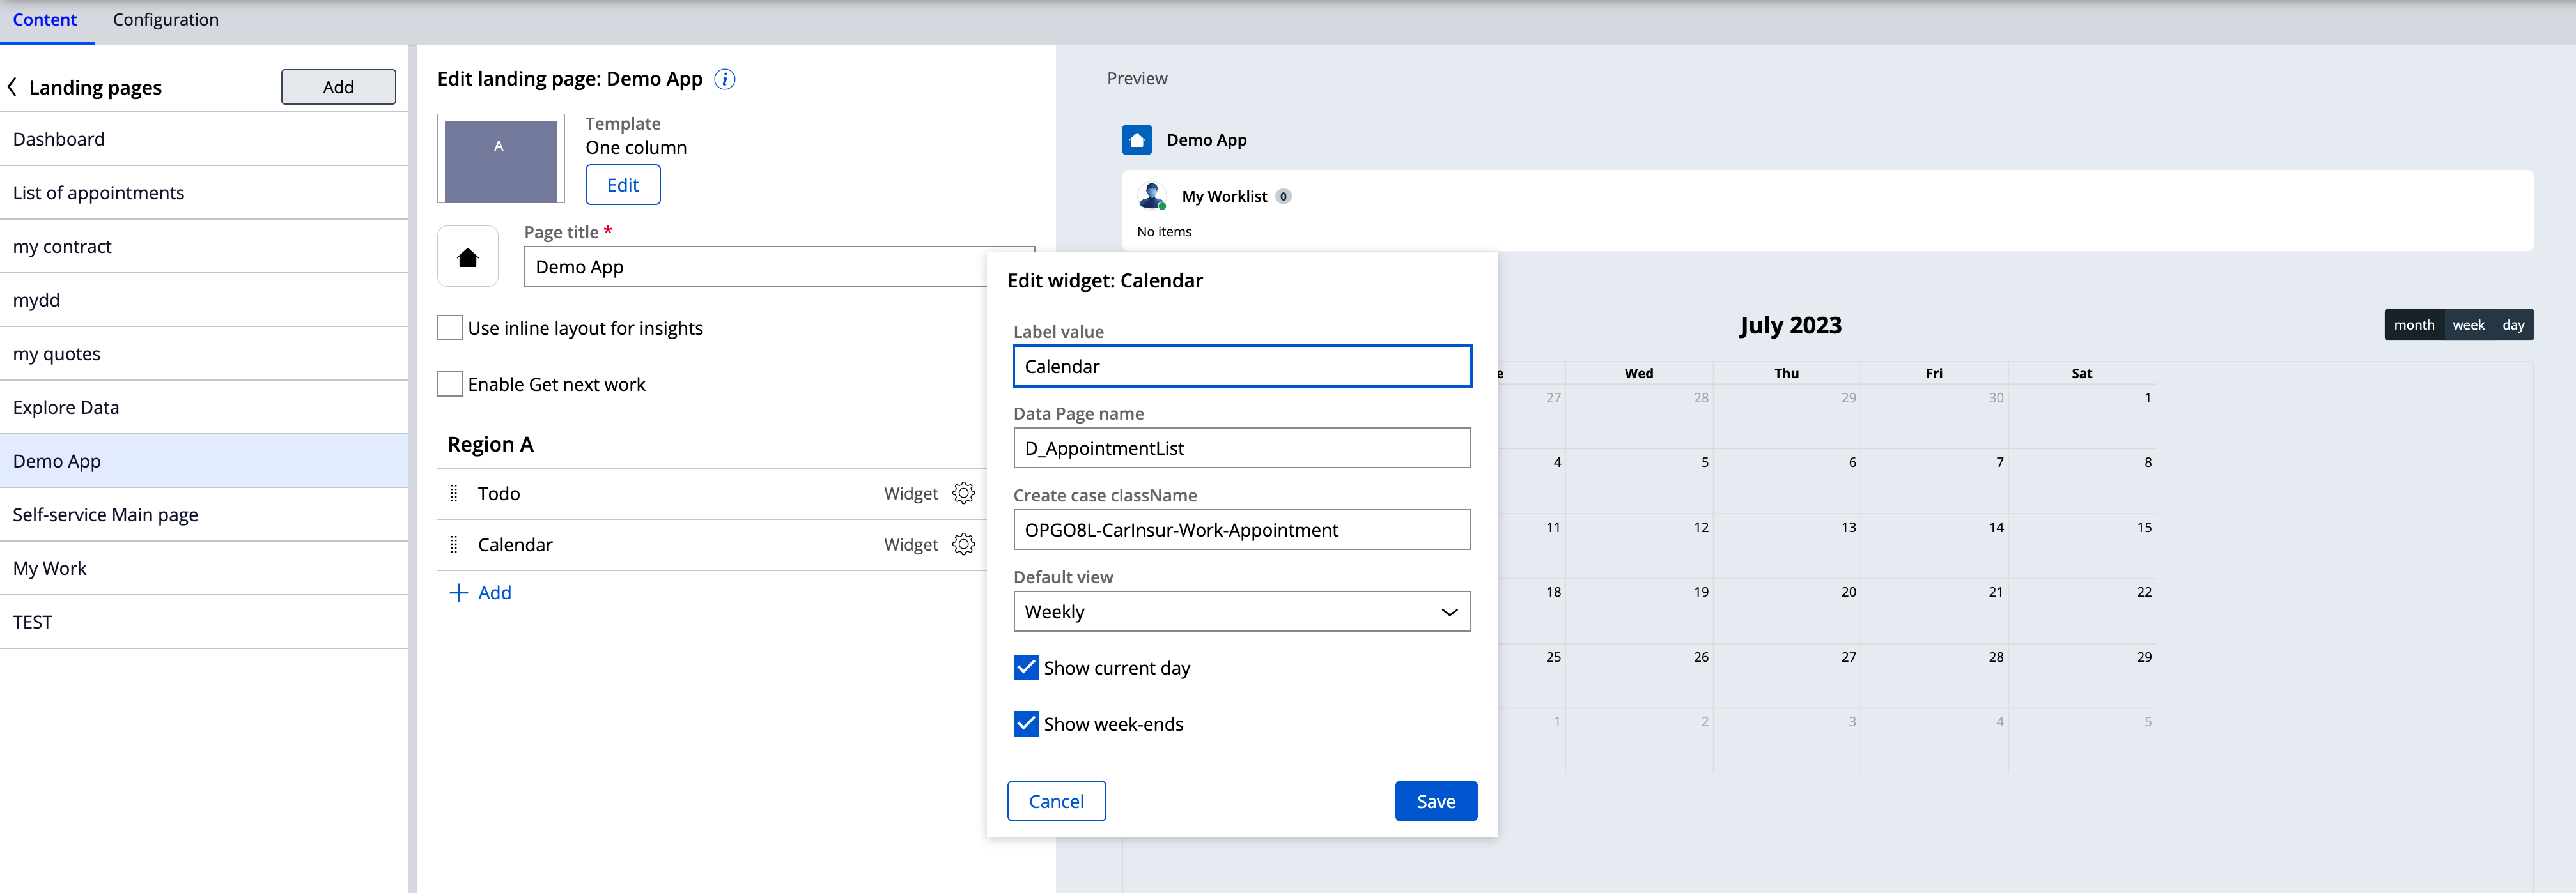
Task: Disable Show week-ends checkbox
Action: (1026, 724)
